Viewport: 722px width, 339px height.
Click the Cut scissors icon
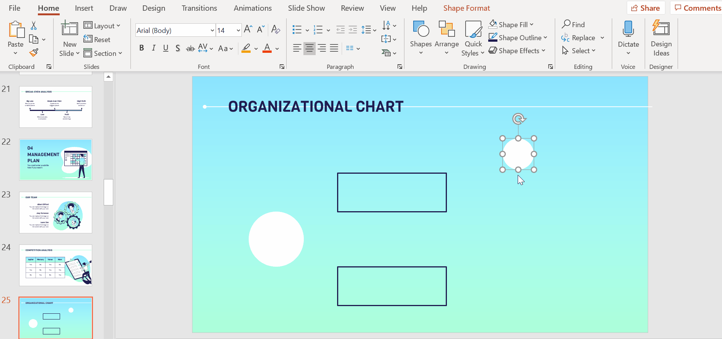pos(34,26)
